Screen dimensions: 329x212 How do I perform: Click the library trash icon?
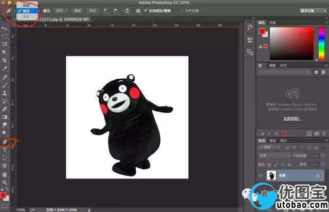tap(324, 134)
